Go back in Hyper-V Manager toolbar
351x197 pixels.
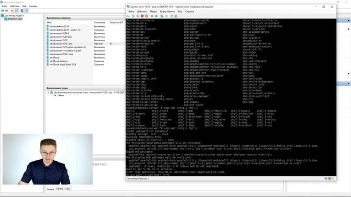(x=2, y=11)
